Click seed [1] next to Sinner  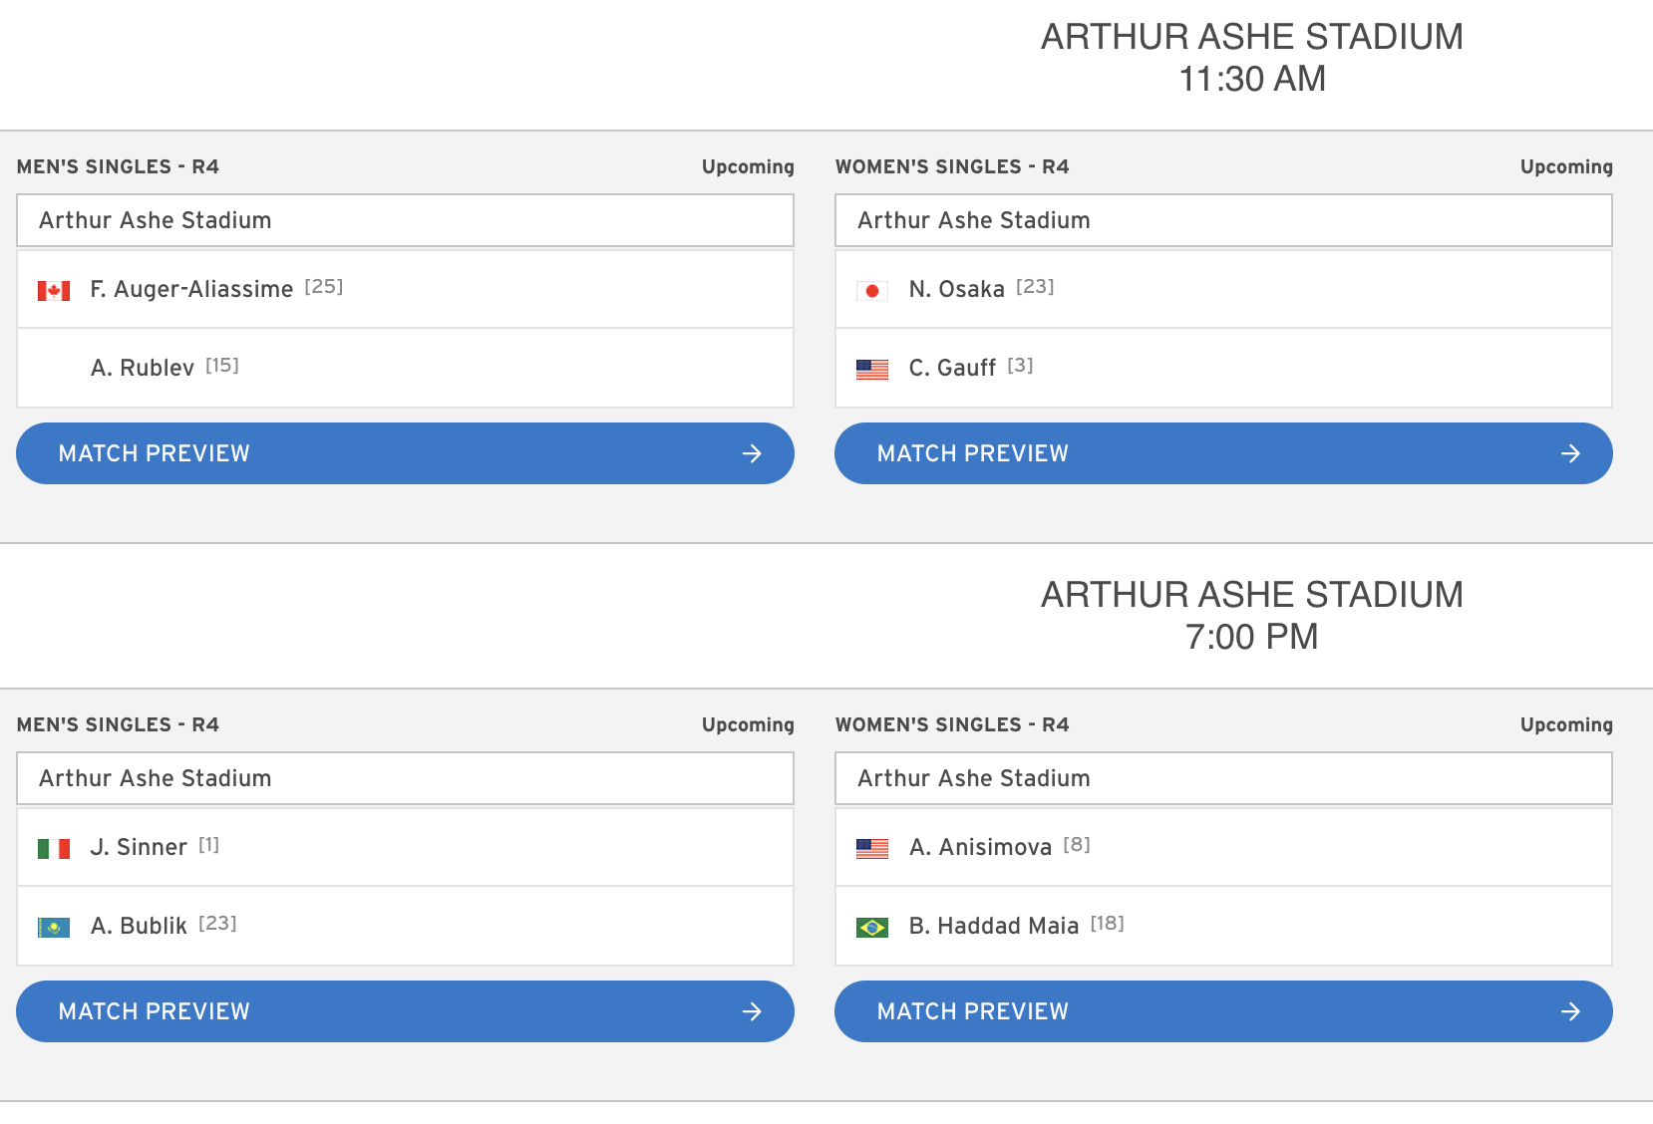coord(208,845)
